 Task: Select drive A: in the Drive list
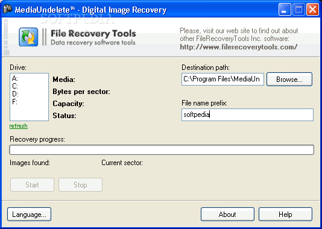(15, 78)
